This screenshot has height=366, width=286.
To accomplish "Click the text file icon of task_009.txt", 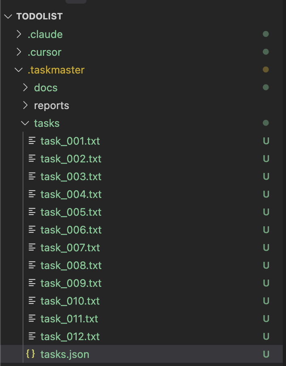I will (32, 283).
